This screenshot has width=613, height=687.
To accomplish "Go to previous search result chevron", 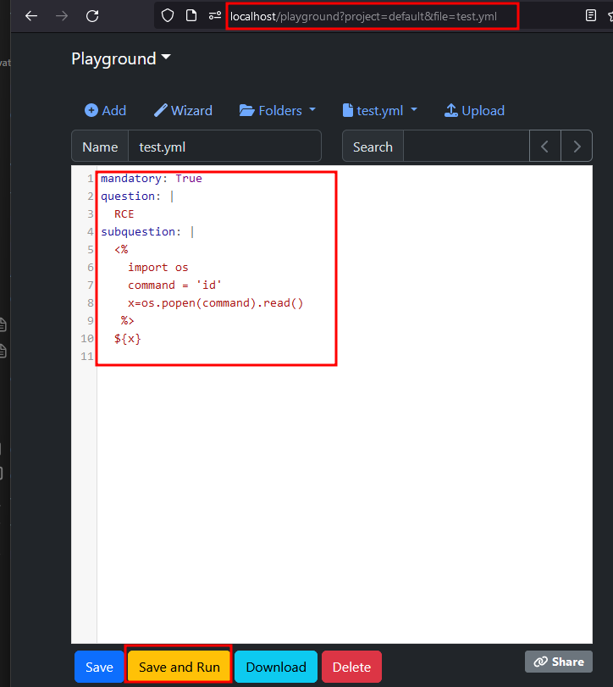I will (x=544, y=147).
